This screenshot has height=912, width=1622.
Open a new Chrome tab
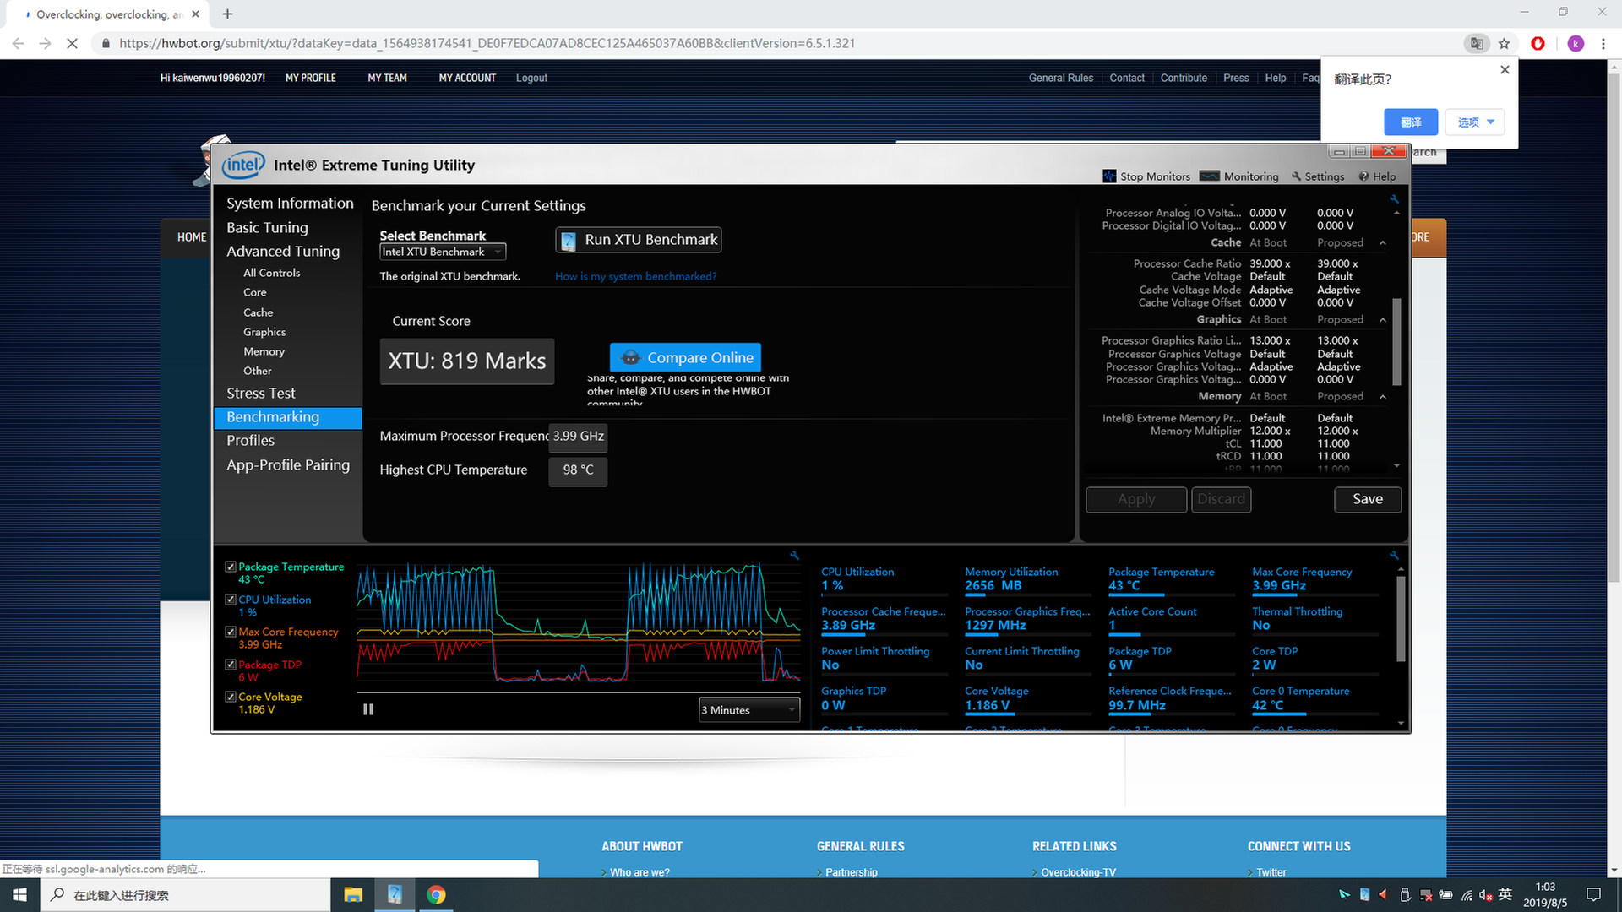point(227,14)
